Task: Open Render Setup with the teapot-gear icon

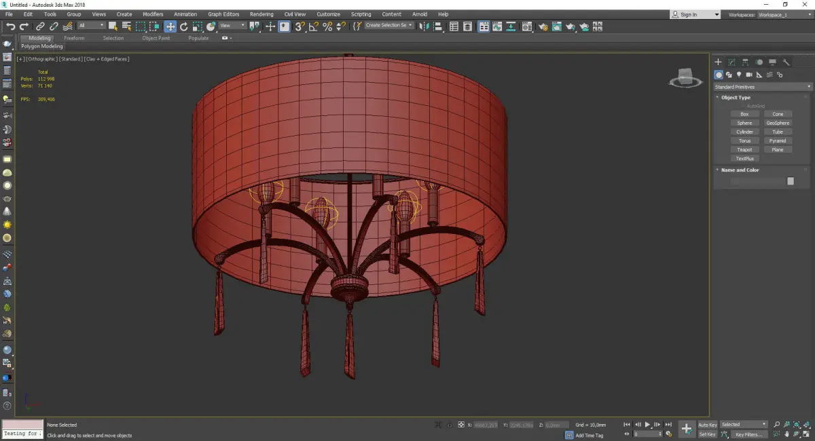Action: click(x=543, y=26)
